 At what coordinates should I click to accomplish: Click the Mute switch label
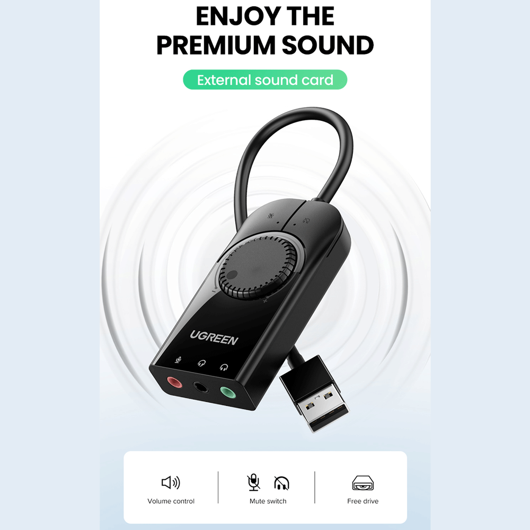click(268, 501)
